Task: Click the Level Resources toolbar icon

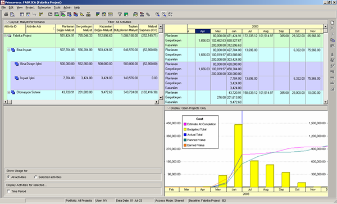Action: (142, 15)
